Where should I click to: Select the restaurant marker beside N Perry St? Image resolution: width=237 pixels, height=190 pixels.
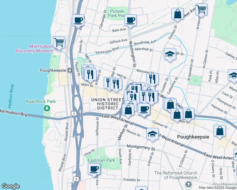tap(91, 74)
